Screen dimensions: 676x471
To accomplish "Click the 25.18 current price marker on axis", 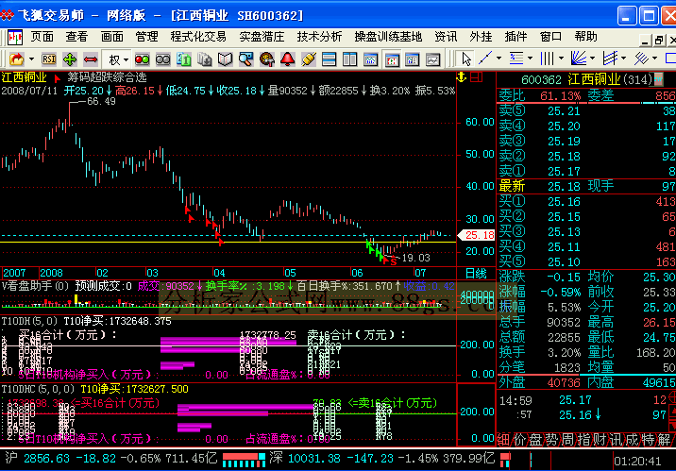I will pos(477,235).
